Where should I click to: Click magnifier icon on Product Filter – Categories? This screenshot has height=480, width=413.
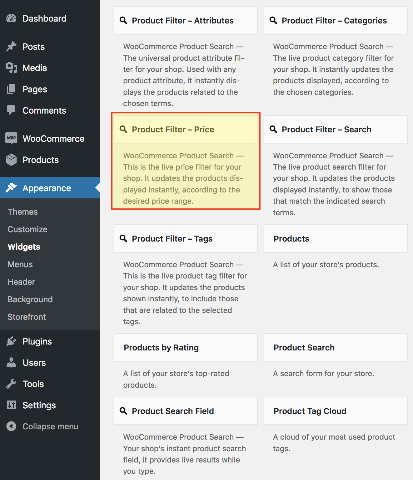tap(273, 20)
